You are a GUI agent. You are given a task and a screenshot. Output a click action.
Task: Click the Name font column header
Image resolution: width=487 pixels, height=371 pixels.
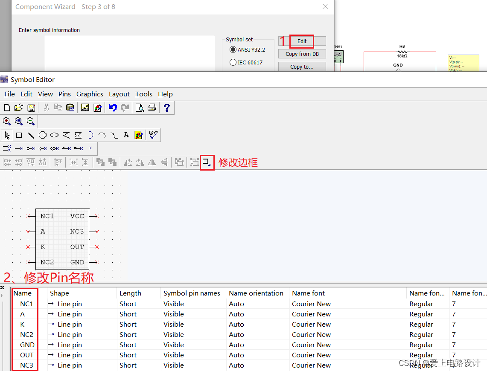(308, 293)
